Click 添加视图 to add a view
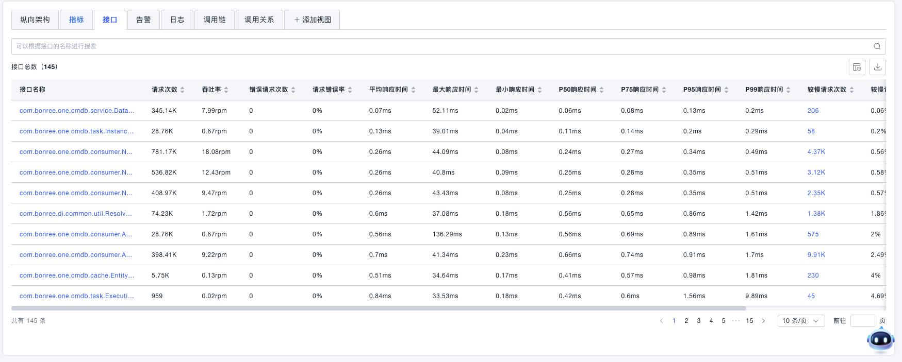This screenshot has width=902, height=362. pyautogui.click(x=312, y=20)
